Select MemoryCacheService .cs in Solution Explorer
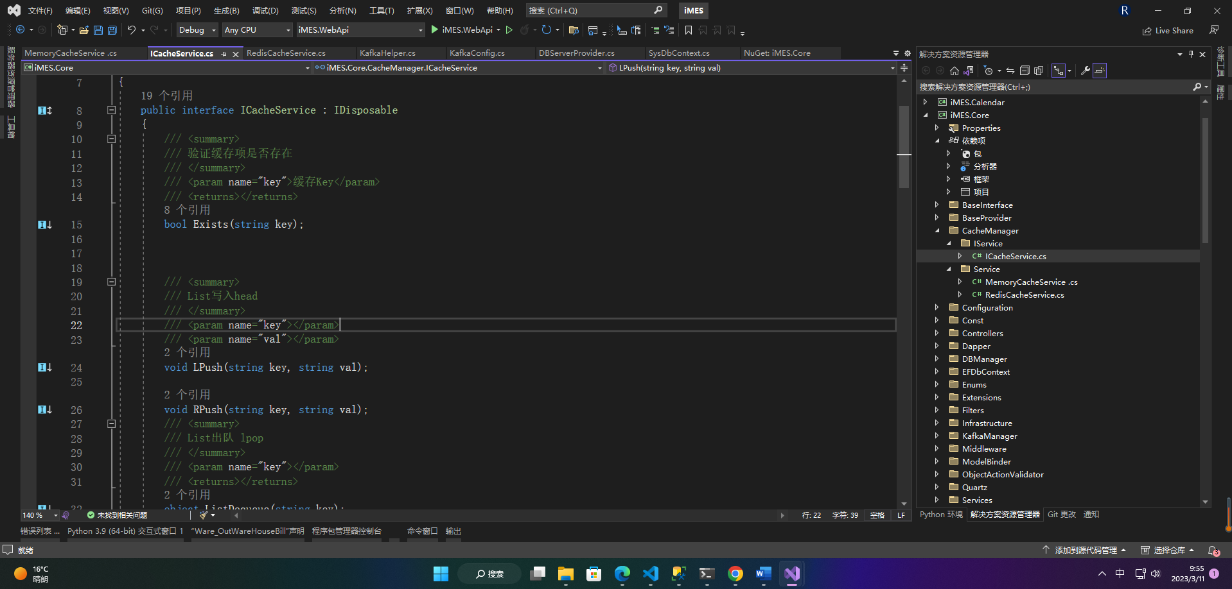Image resolution: width=1232 pixels, height=589 pixels. click(1031, 282)
